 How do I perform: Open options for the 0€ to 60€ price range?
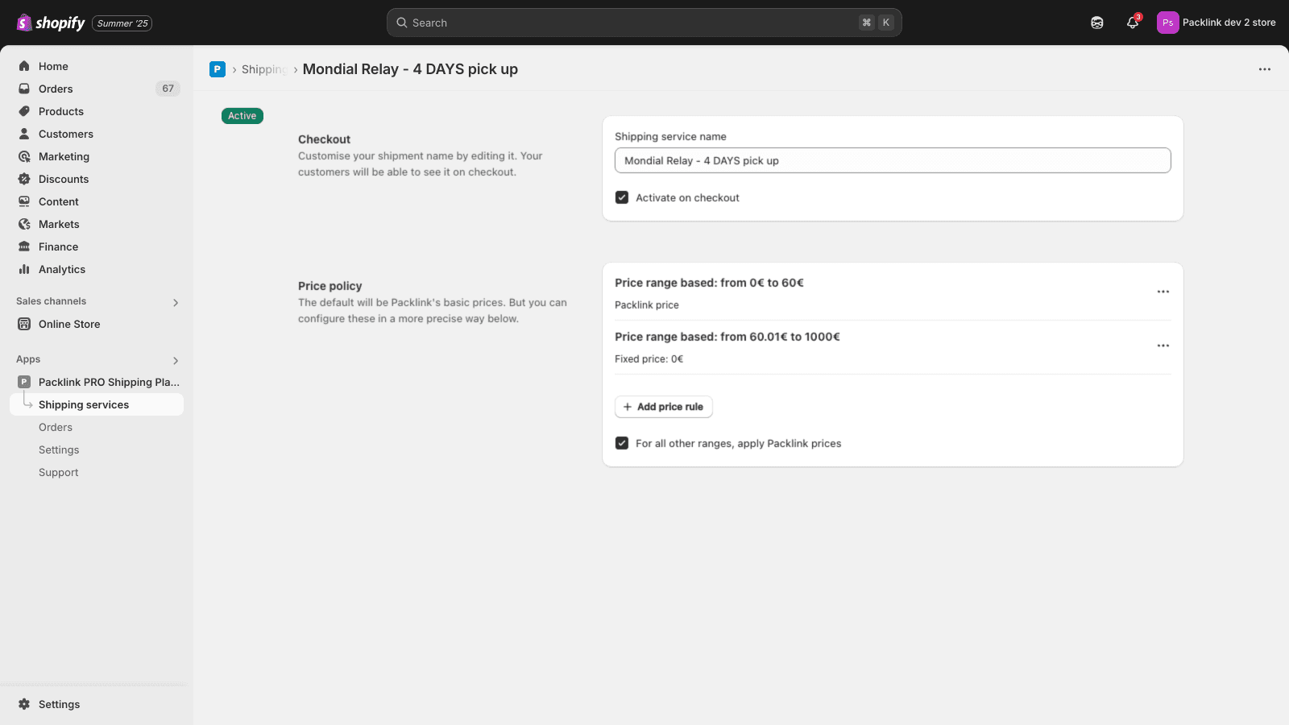point(1163,292)
